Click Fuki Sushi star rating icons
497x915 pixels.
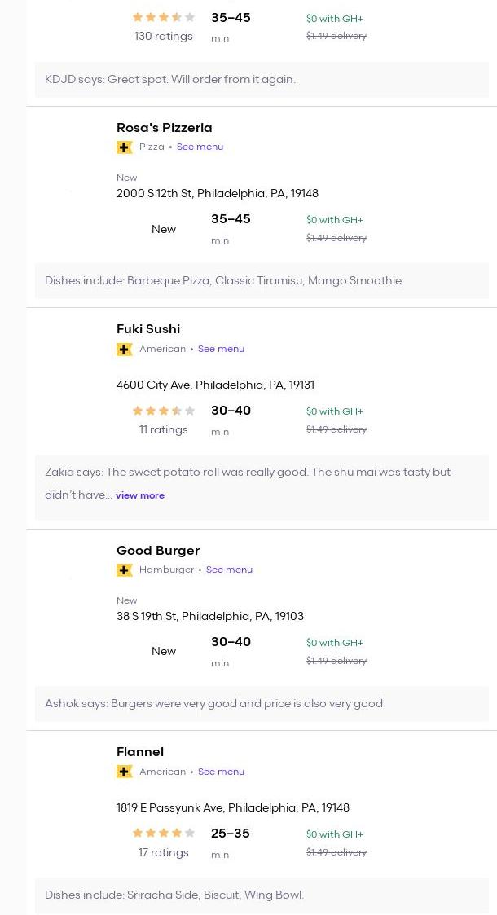point(163,411)
